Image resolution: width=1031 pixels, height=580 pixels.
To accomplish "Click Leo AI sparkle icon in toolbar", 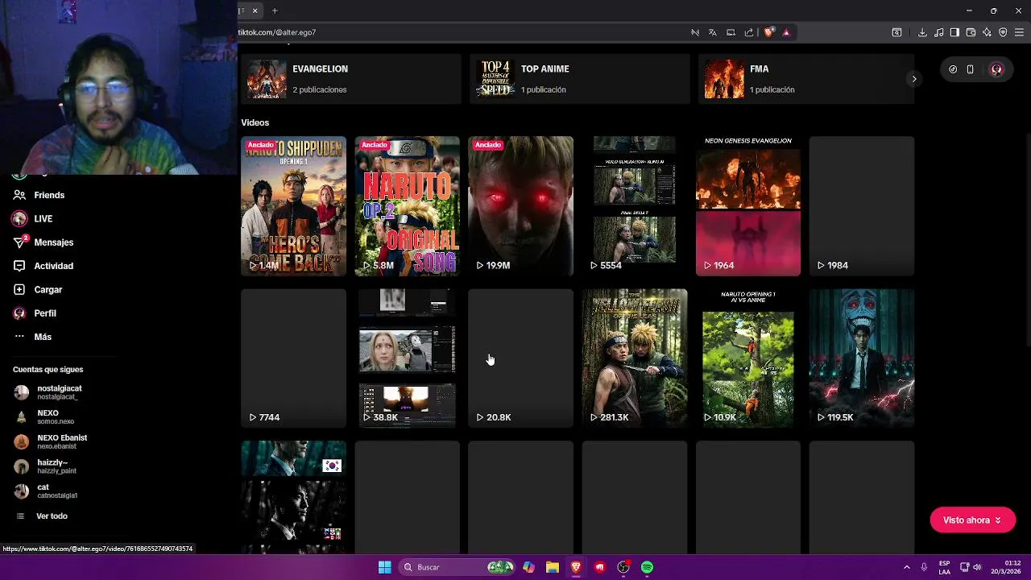I will (987, 32).
